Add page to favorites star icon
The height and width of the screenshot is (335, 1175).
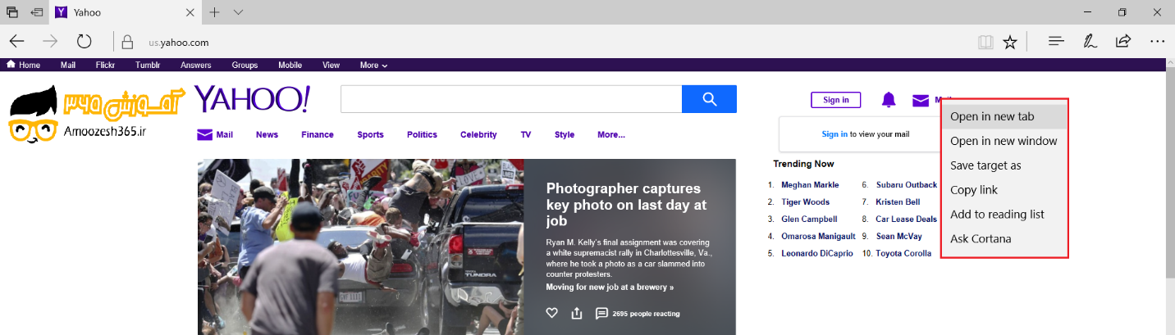[x=1010, y=42]
